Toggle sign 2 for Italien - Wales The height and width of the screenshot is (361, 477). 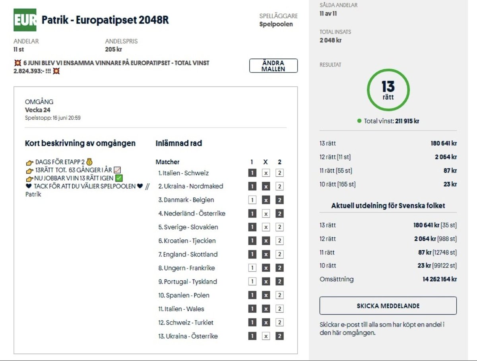click(279, 309)
